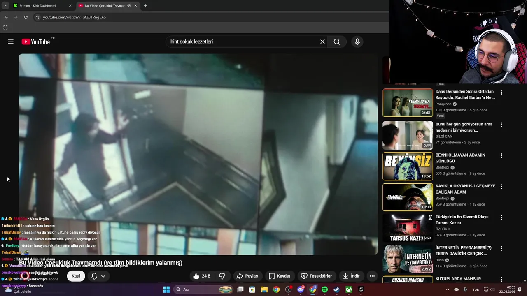
Task: Click the Teşekkürler thanks button
Action: (x=316, y=276)
